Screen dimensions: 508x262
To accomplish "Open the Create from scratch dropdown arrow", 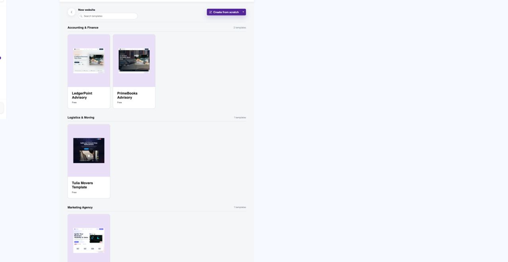I will click(243, 12).
